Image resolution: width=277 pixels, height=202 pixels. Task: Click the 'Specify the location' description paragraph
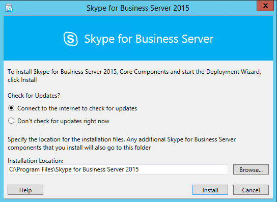(122, 143)
